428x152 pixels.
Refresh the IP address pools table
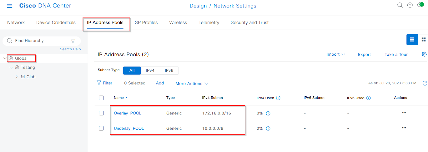click(425, 83)
